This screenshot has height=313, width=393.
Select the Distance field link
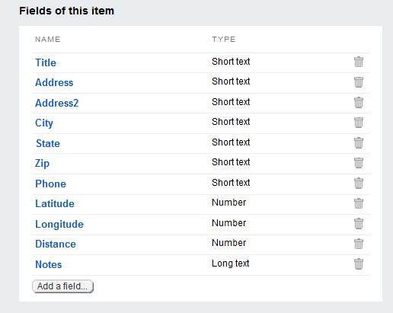tap(56, 244)
